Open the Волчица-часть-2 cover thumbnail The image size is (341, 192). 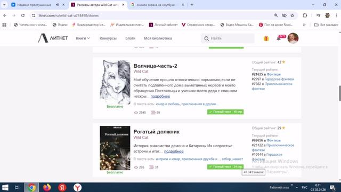(x=115, y=82)
